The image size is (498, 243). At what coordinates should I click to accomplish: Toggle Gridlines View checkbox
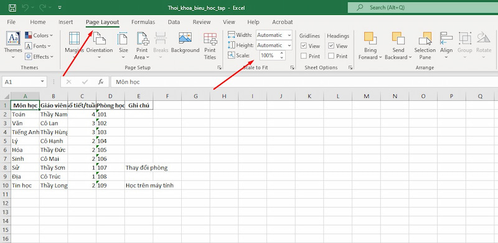[304, 46]
